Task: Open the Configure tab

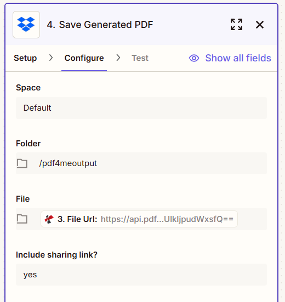Action: [84, 58]
